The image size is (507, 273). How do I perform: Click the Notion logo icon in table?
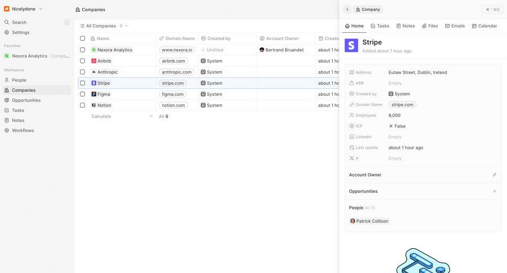(94, 105)
